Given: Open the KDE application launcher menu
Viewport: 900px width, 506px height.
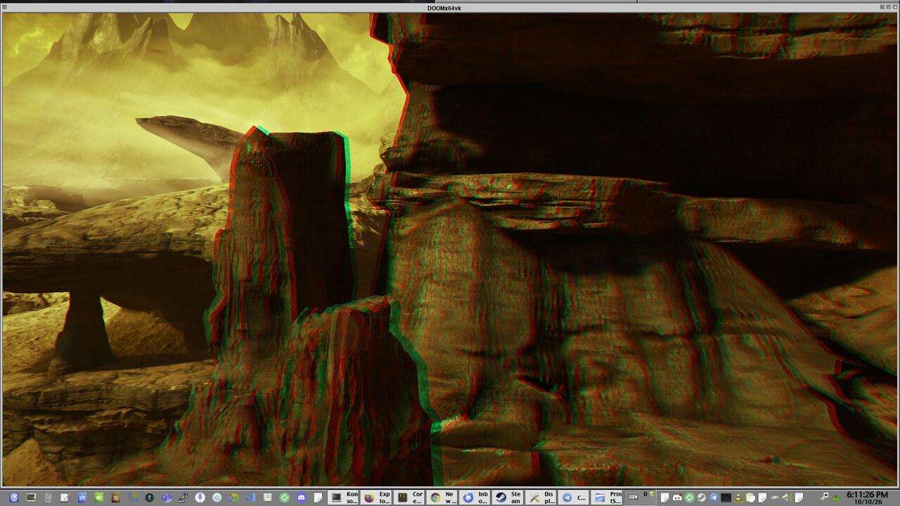Looking at the screenshot, I should [x=13, y=498].
